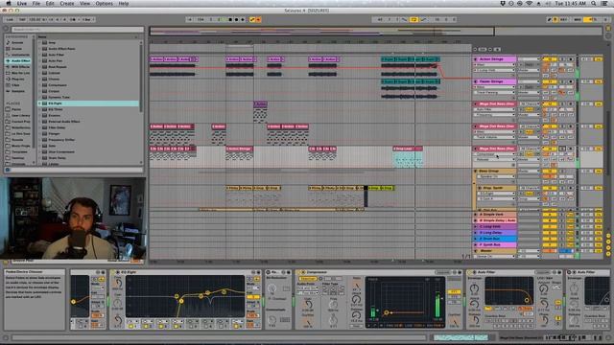Collapse the Bass Group track
614x345 pixels.
(x=476, y=172)
